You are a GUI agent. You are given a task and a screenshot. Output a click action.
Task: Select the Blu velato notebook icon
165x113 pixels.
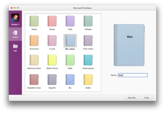pyautogui.click(x=70, y=41)
